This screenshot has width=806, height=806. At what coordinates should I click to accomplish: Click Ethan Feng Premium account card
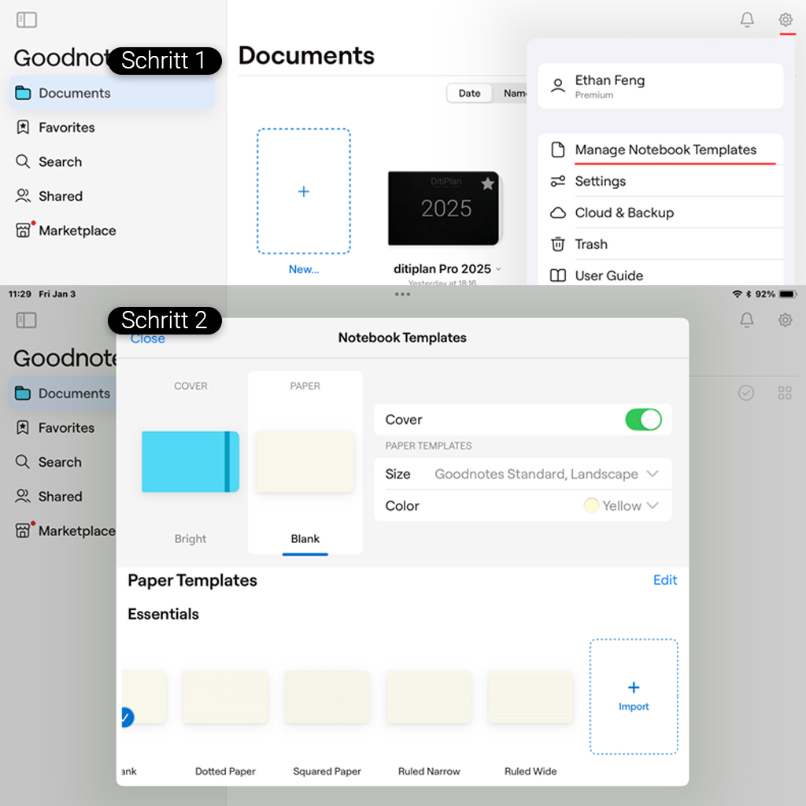coord(660,86)
